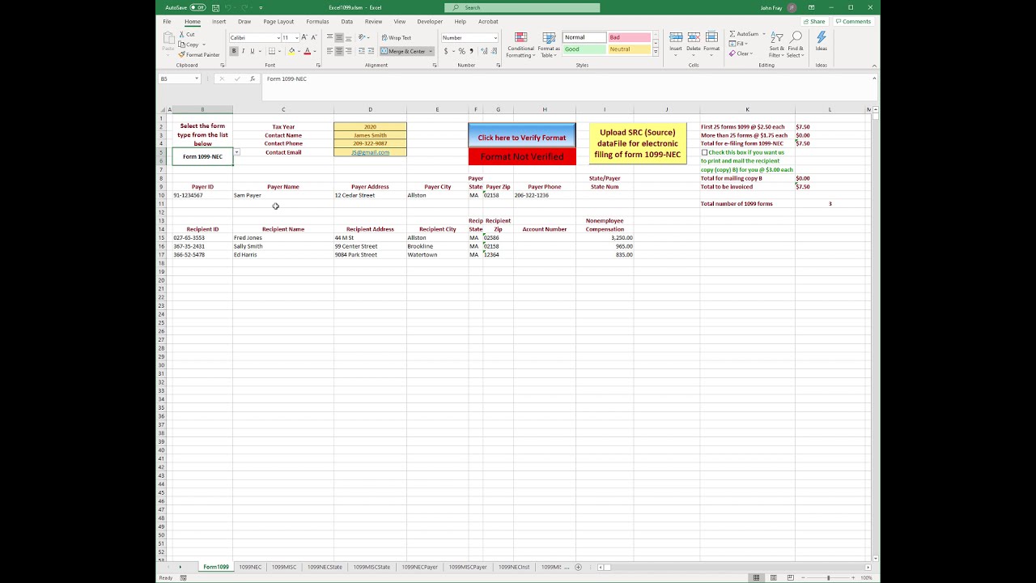Open the Number format dropdown
The height and width of the screenshot is (583, 1036).
point(495,37)
